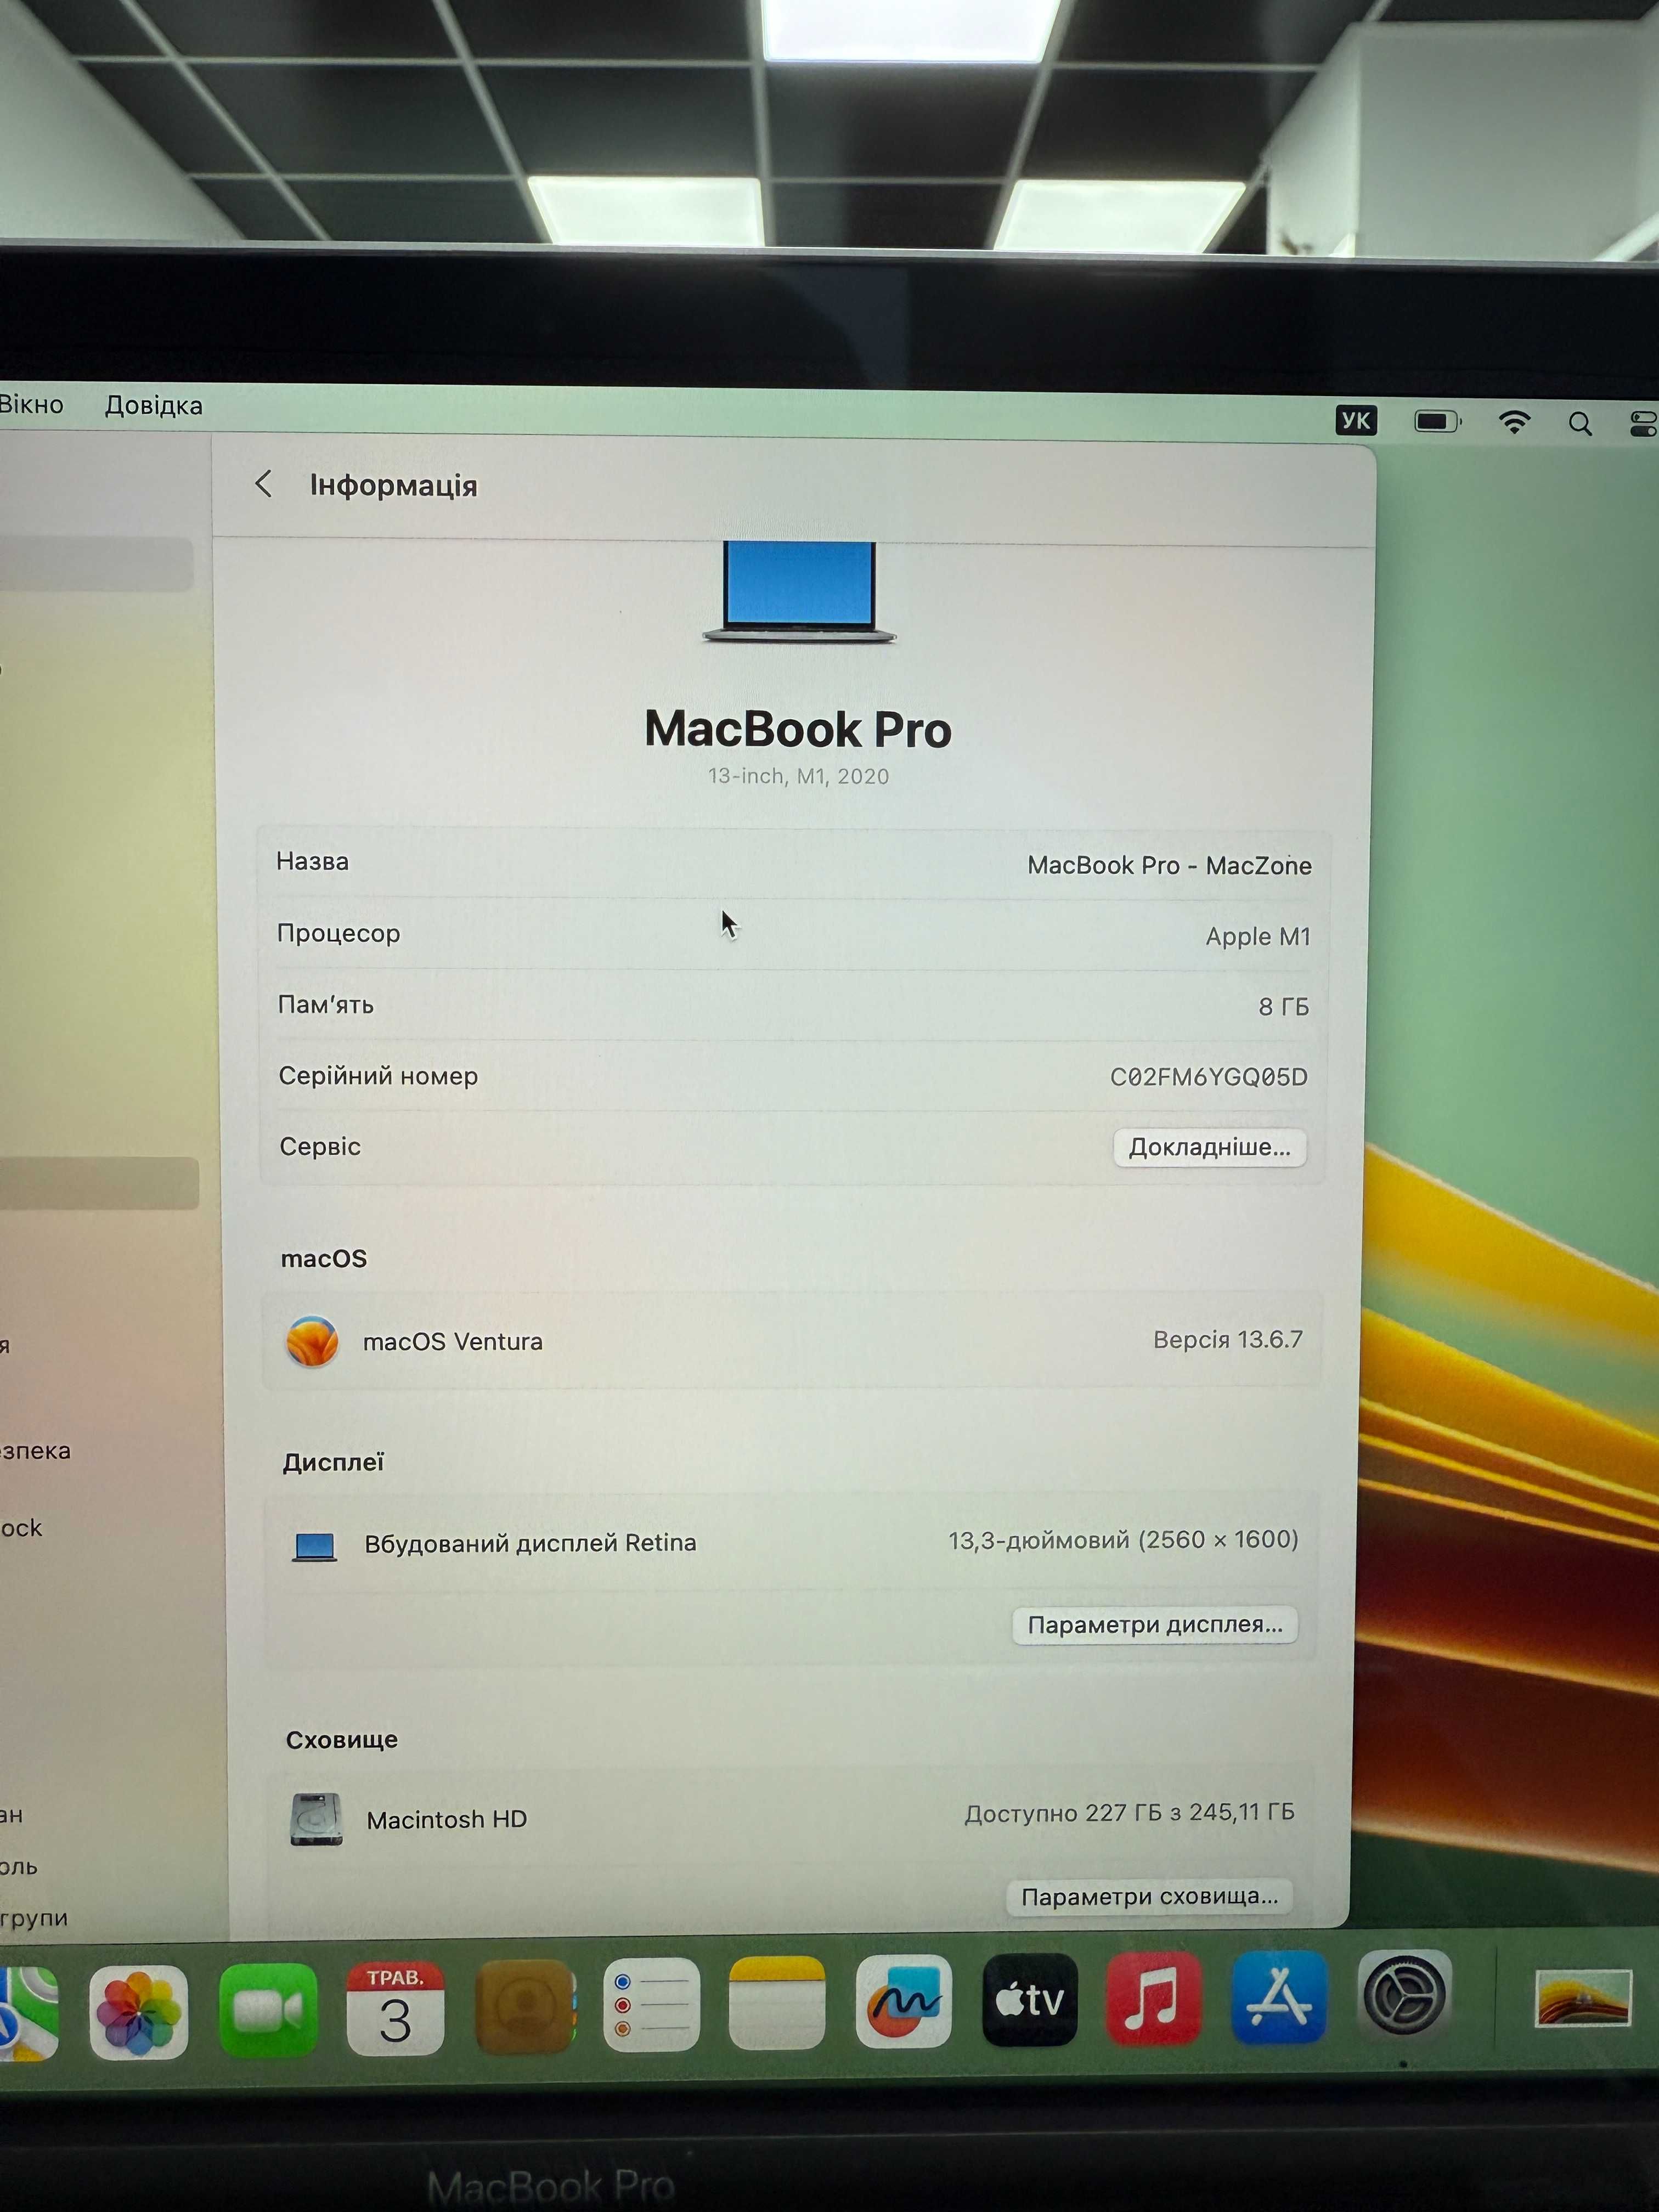Launch FaceTime from the Dock
The width and height of the screenshot is (1659, 2212).
[268, 2010]
